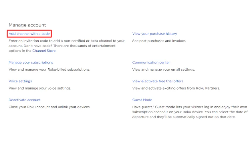This screenshot has height=142, width=252.
Task: Click 'See past purchases and invoices' text
Action: coord(159,41)
